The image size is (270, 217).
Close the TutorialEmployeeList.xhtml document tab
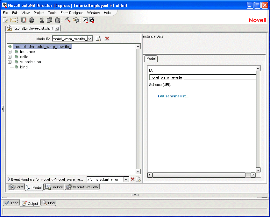(57, 29)
